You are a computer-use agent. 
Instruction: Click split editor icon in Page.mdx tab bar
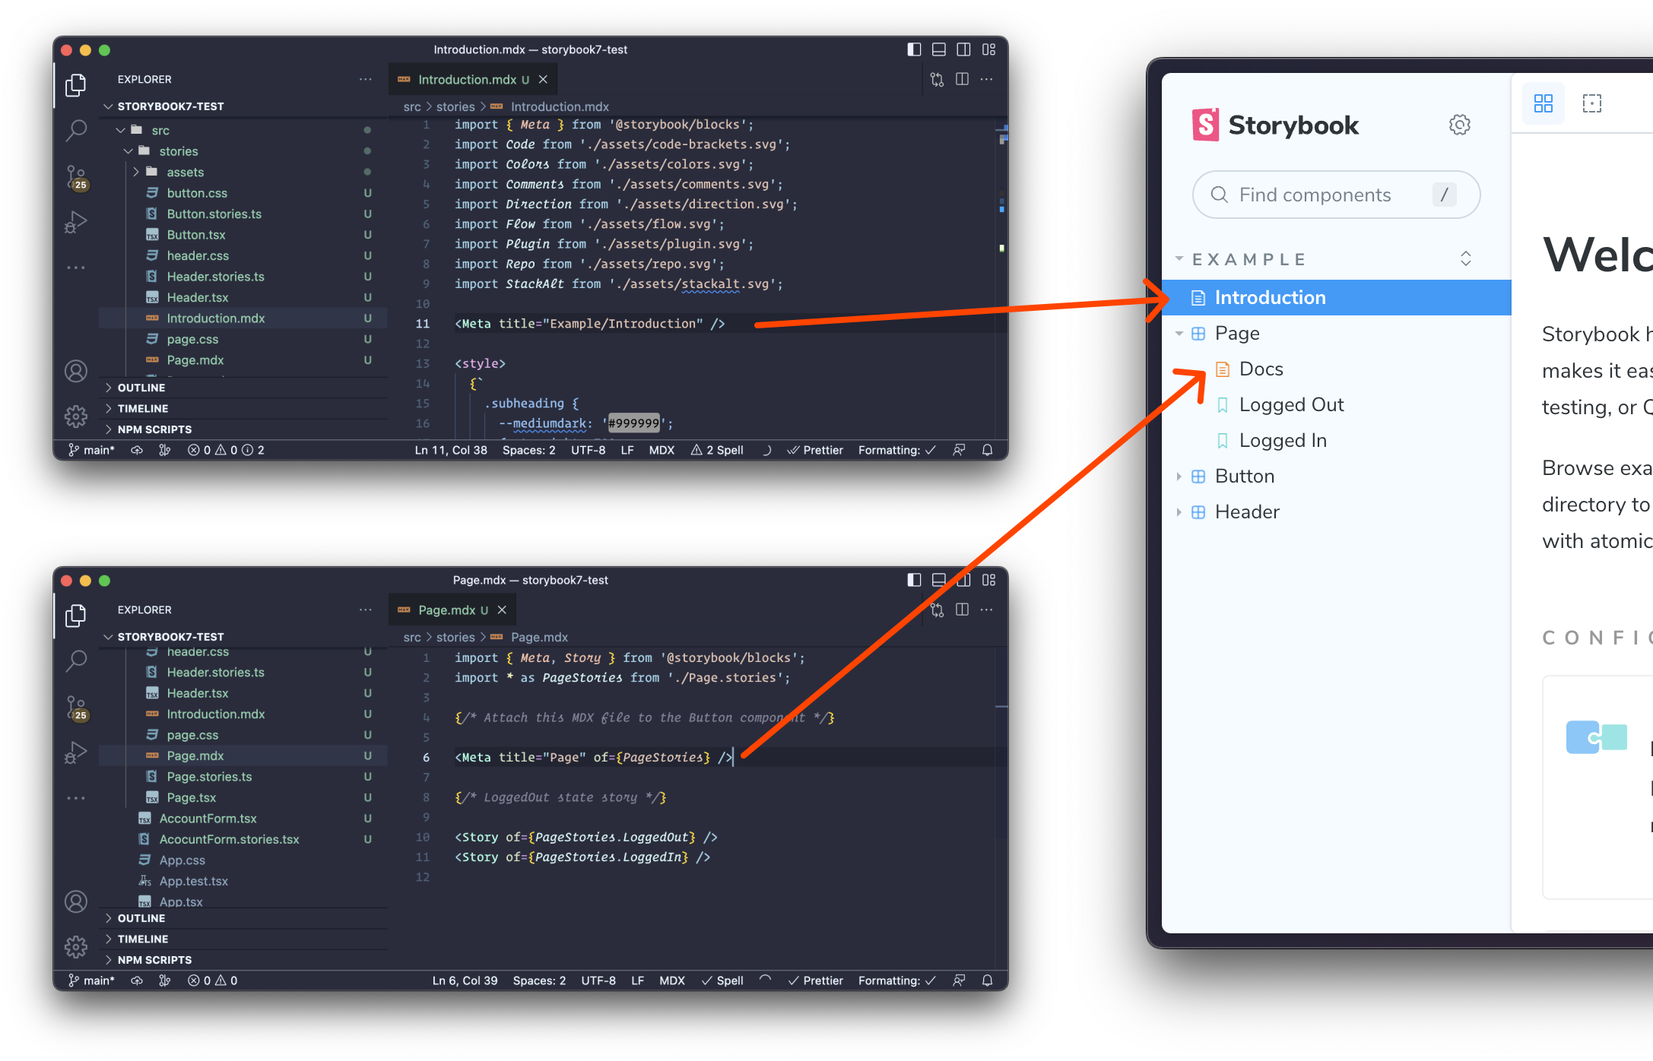click(x=962, y=610)
